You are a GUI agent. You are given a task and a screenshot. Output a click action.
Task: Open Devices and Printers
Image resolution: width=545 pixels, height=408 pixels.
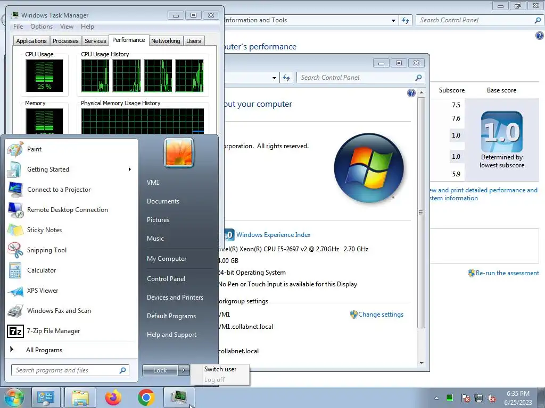(x=175, y=297)
